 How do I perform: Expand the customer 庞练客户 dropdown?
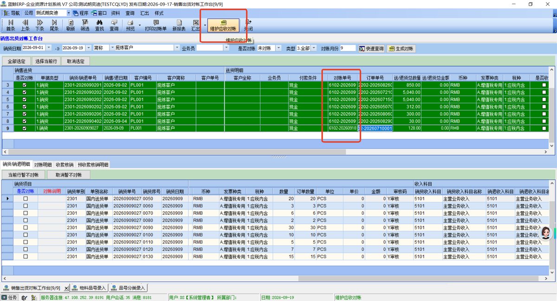(x=177, y=48)
